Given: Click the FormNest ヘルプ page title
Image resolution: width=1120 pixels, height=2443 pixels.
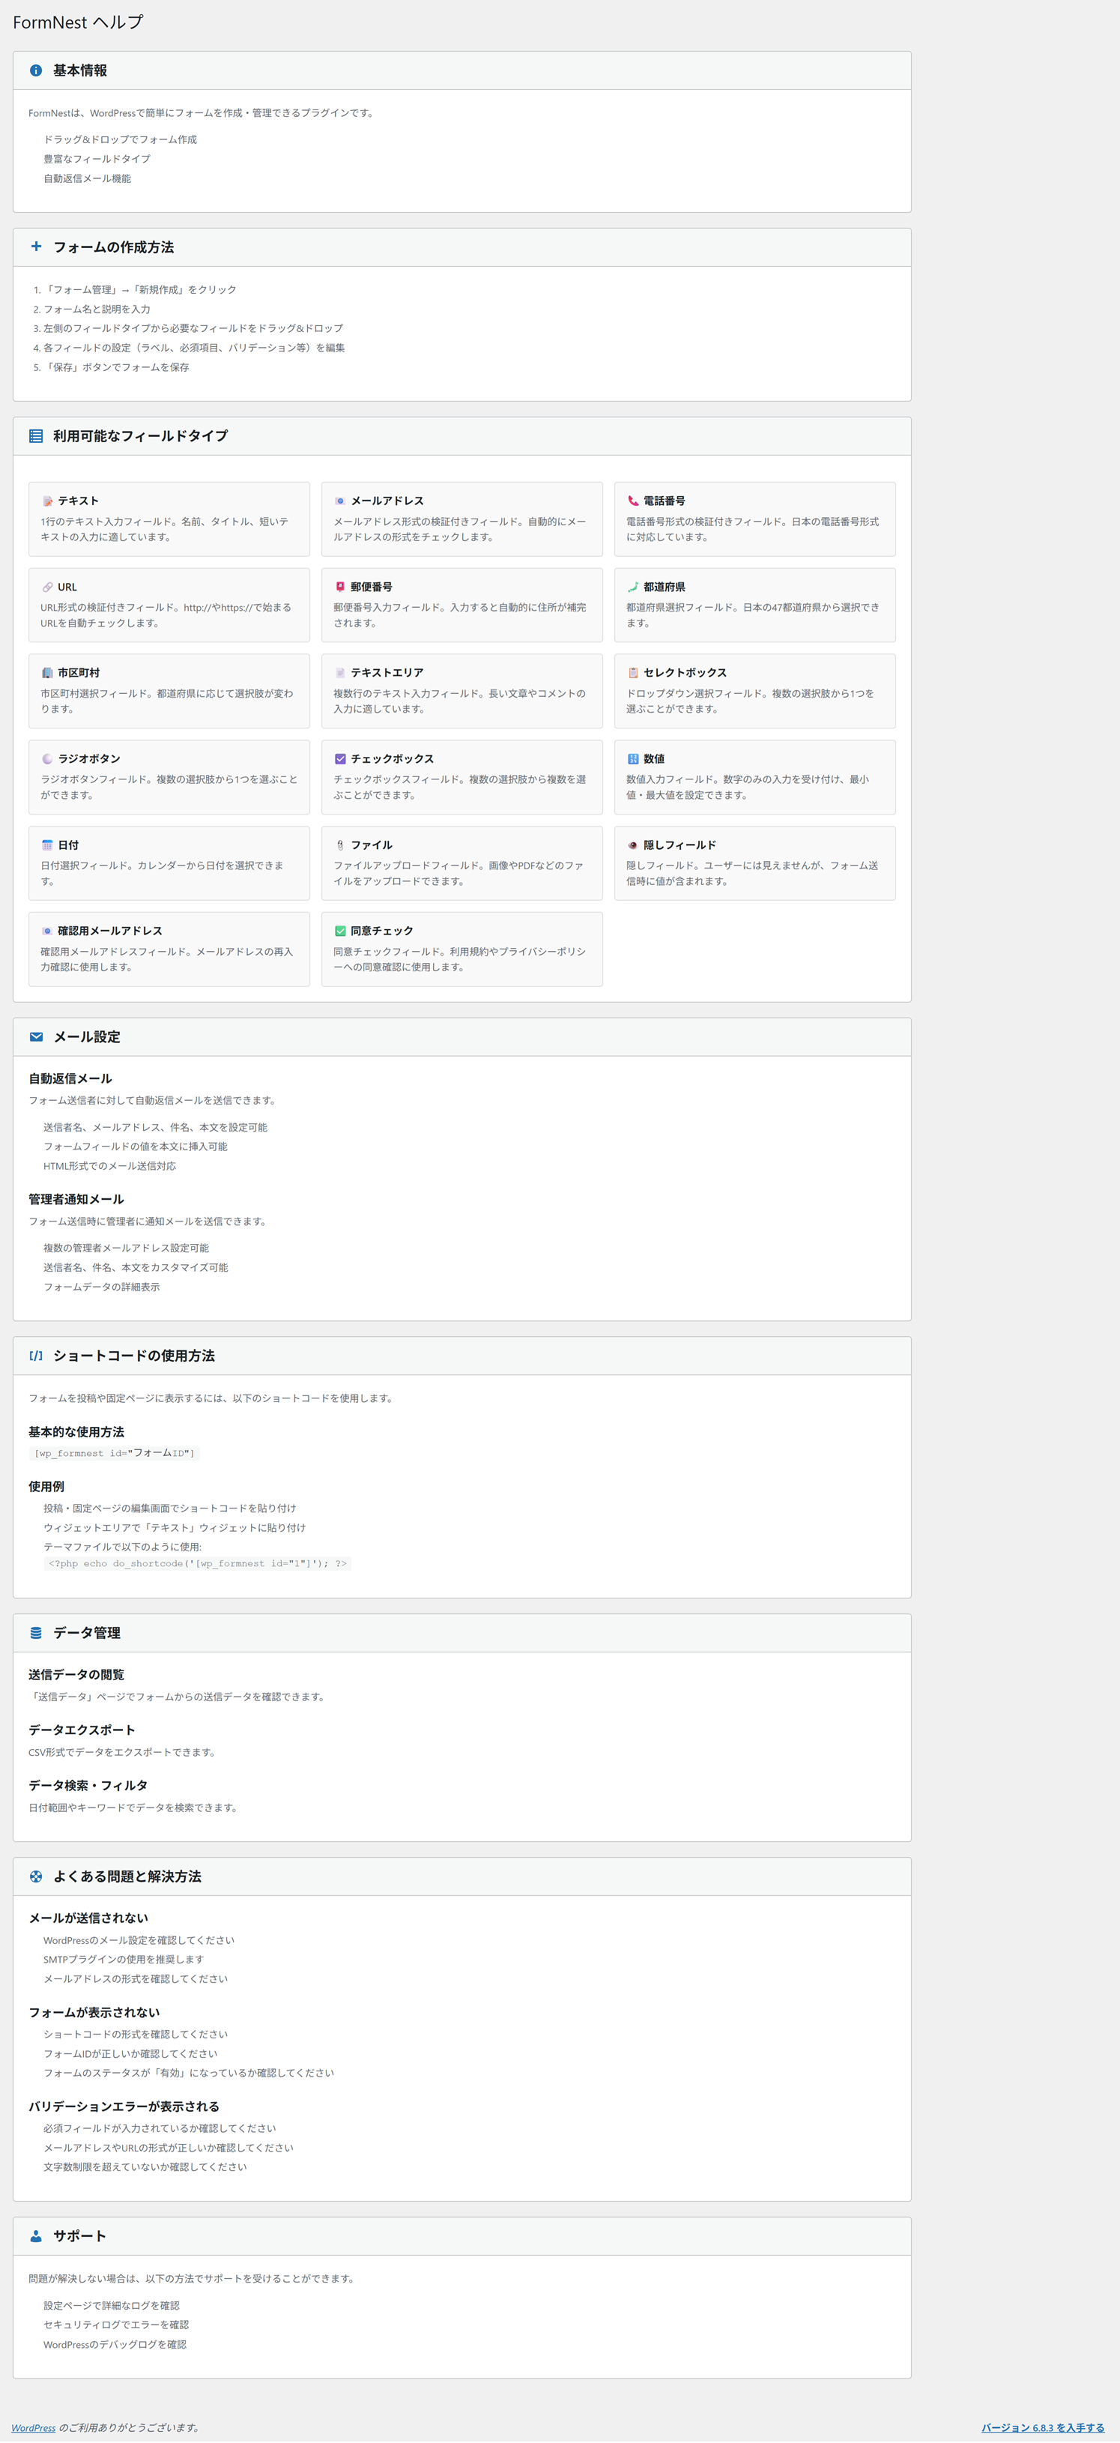Looking at the screenshot, I should point(78,22).
